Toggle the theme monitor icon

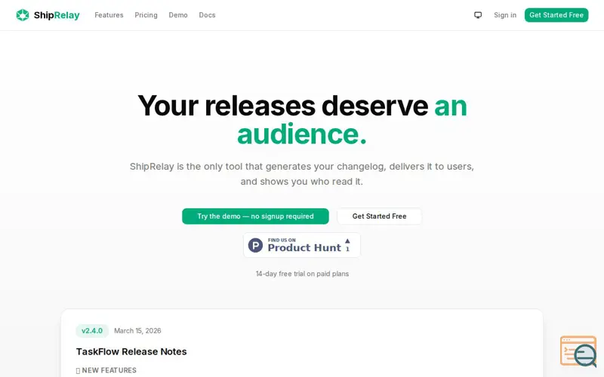(478, 15)
